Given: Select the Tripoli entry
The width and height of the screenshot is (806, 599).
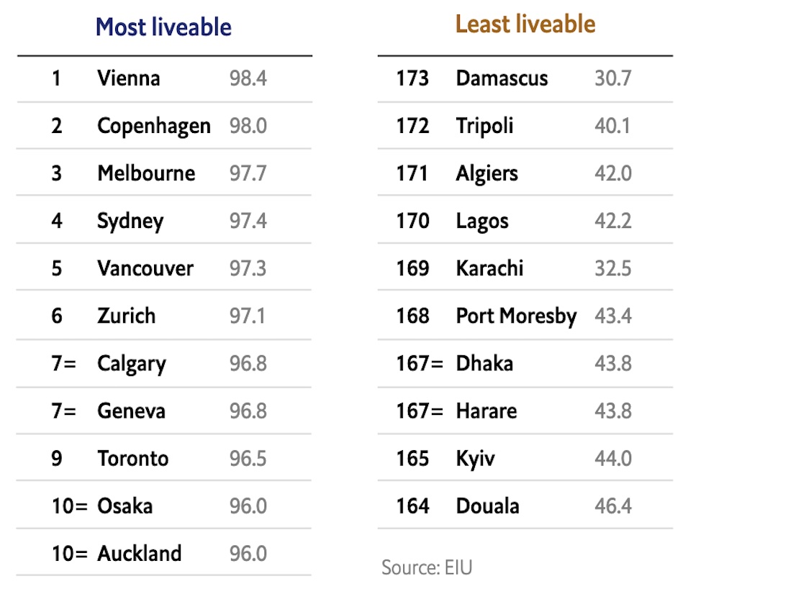Looking at the screenshot, I should [x=485, y=126].
